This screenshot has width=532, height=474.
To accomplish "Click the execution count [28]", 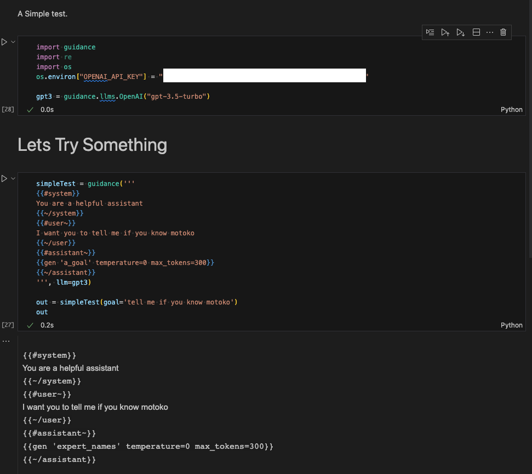I will 8,109.
